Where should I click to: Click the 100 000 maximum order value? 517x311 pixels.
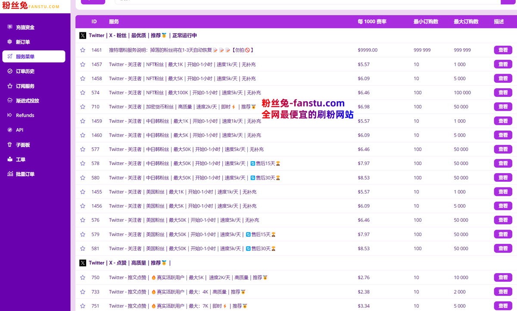tap(462, 93)
